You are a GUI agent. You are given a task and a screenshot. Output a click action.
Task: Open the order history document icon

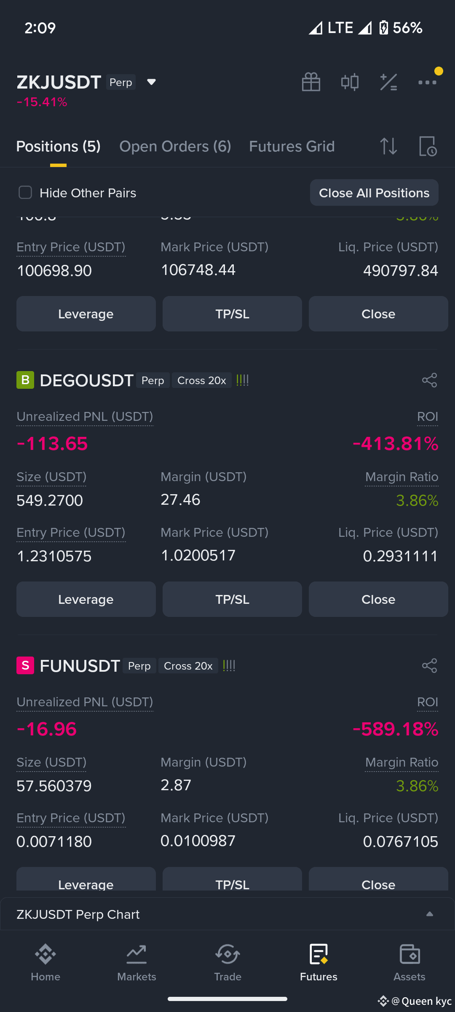428,146
